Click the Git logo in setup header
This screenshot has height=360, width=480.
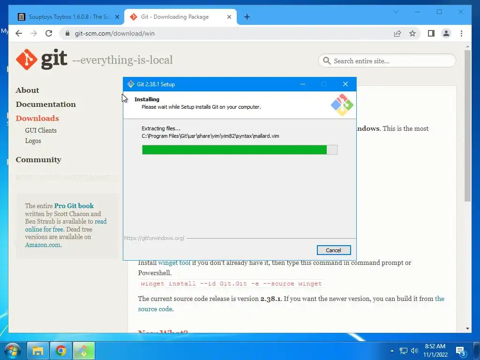coord(342,105)
